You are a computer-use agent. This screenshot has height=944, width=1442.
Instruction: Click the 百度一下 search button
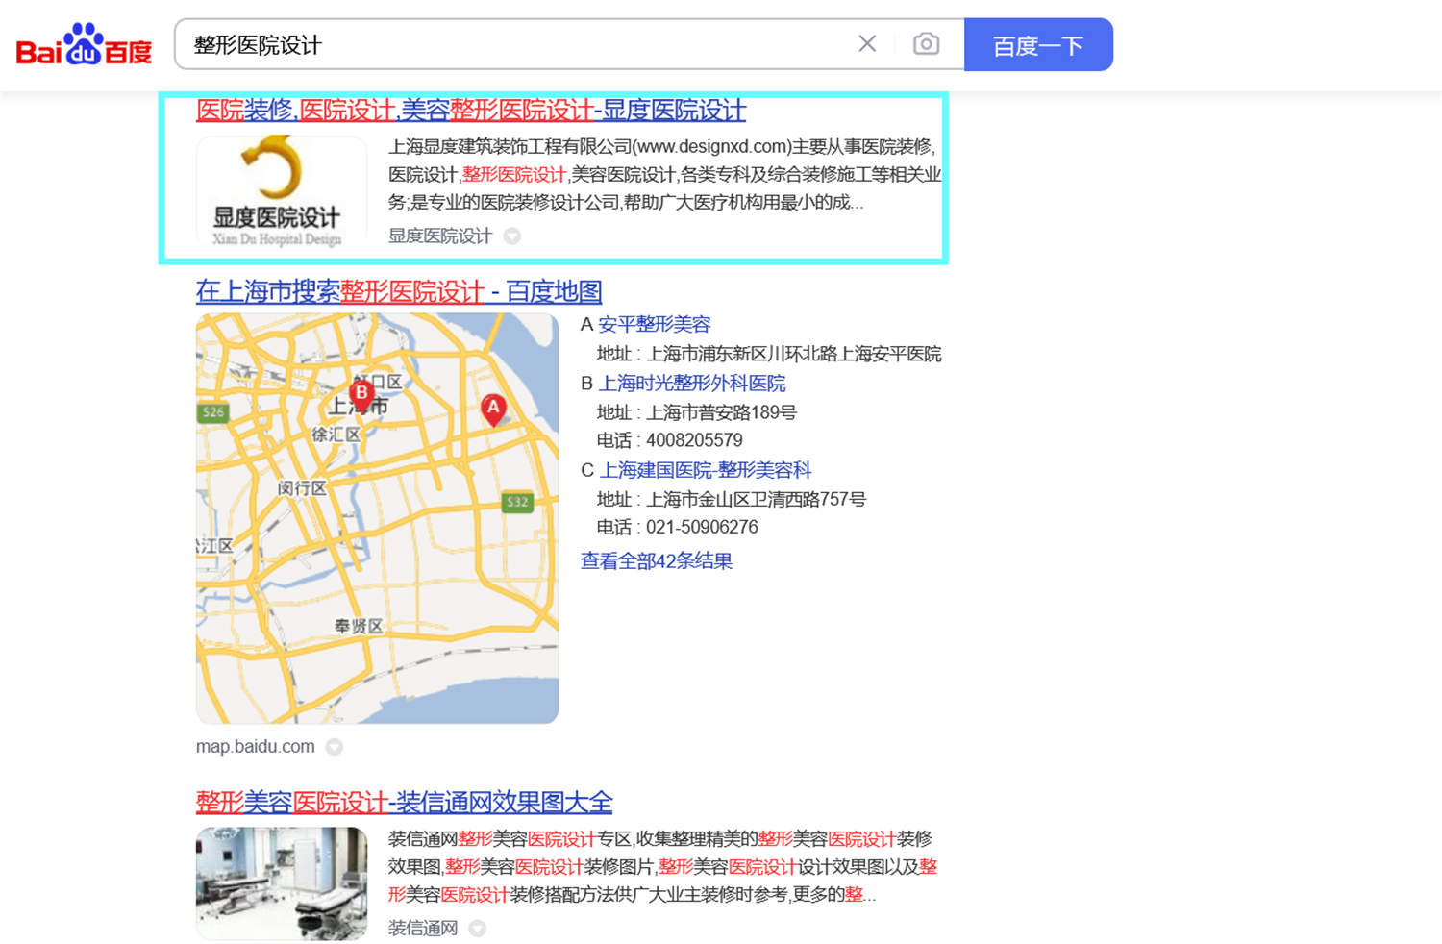[x=1038, y=44]
